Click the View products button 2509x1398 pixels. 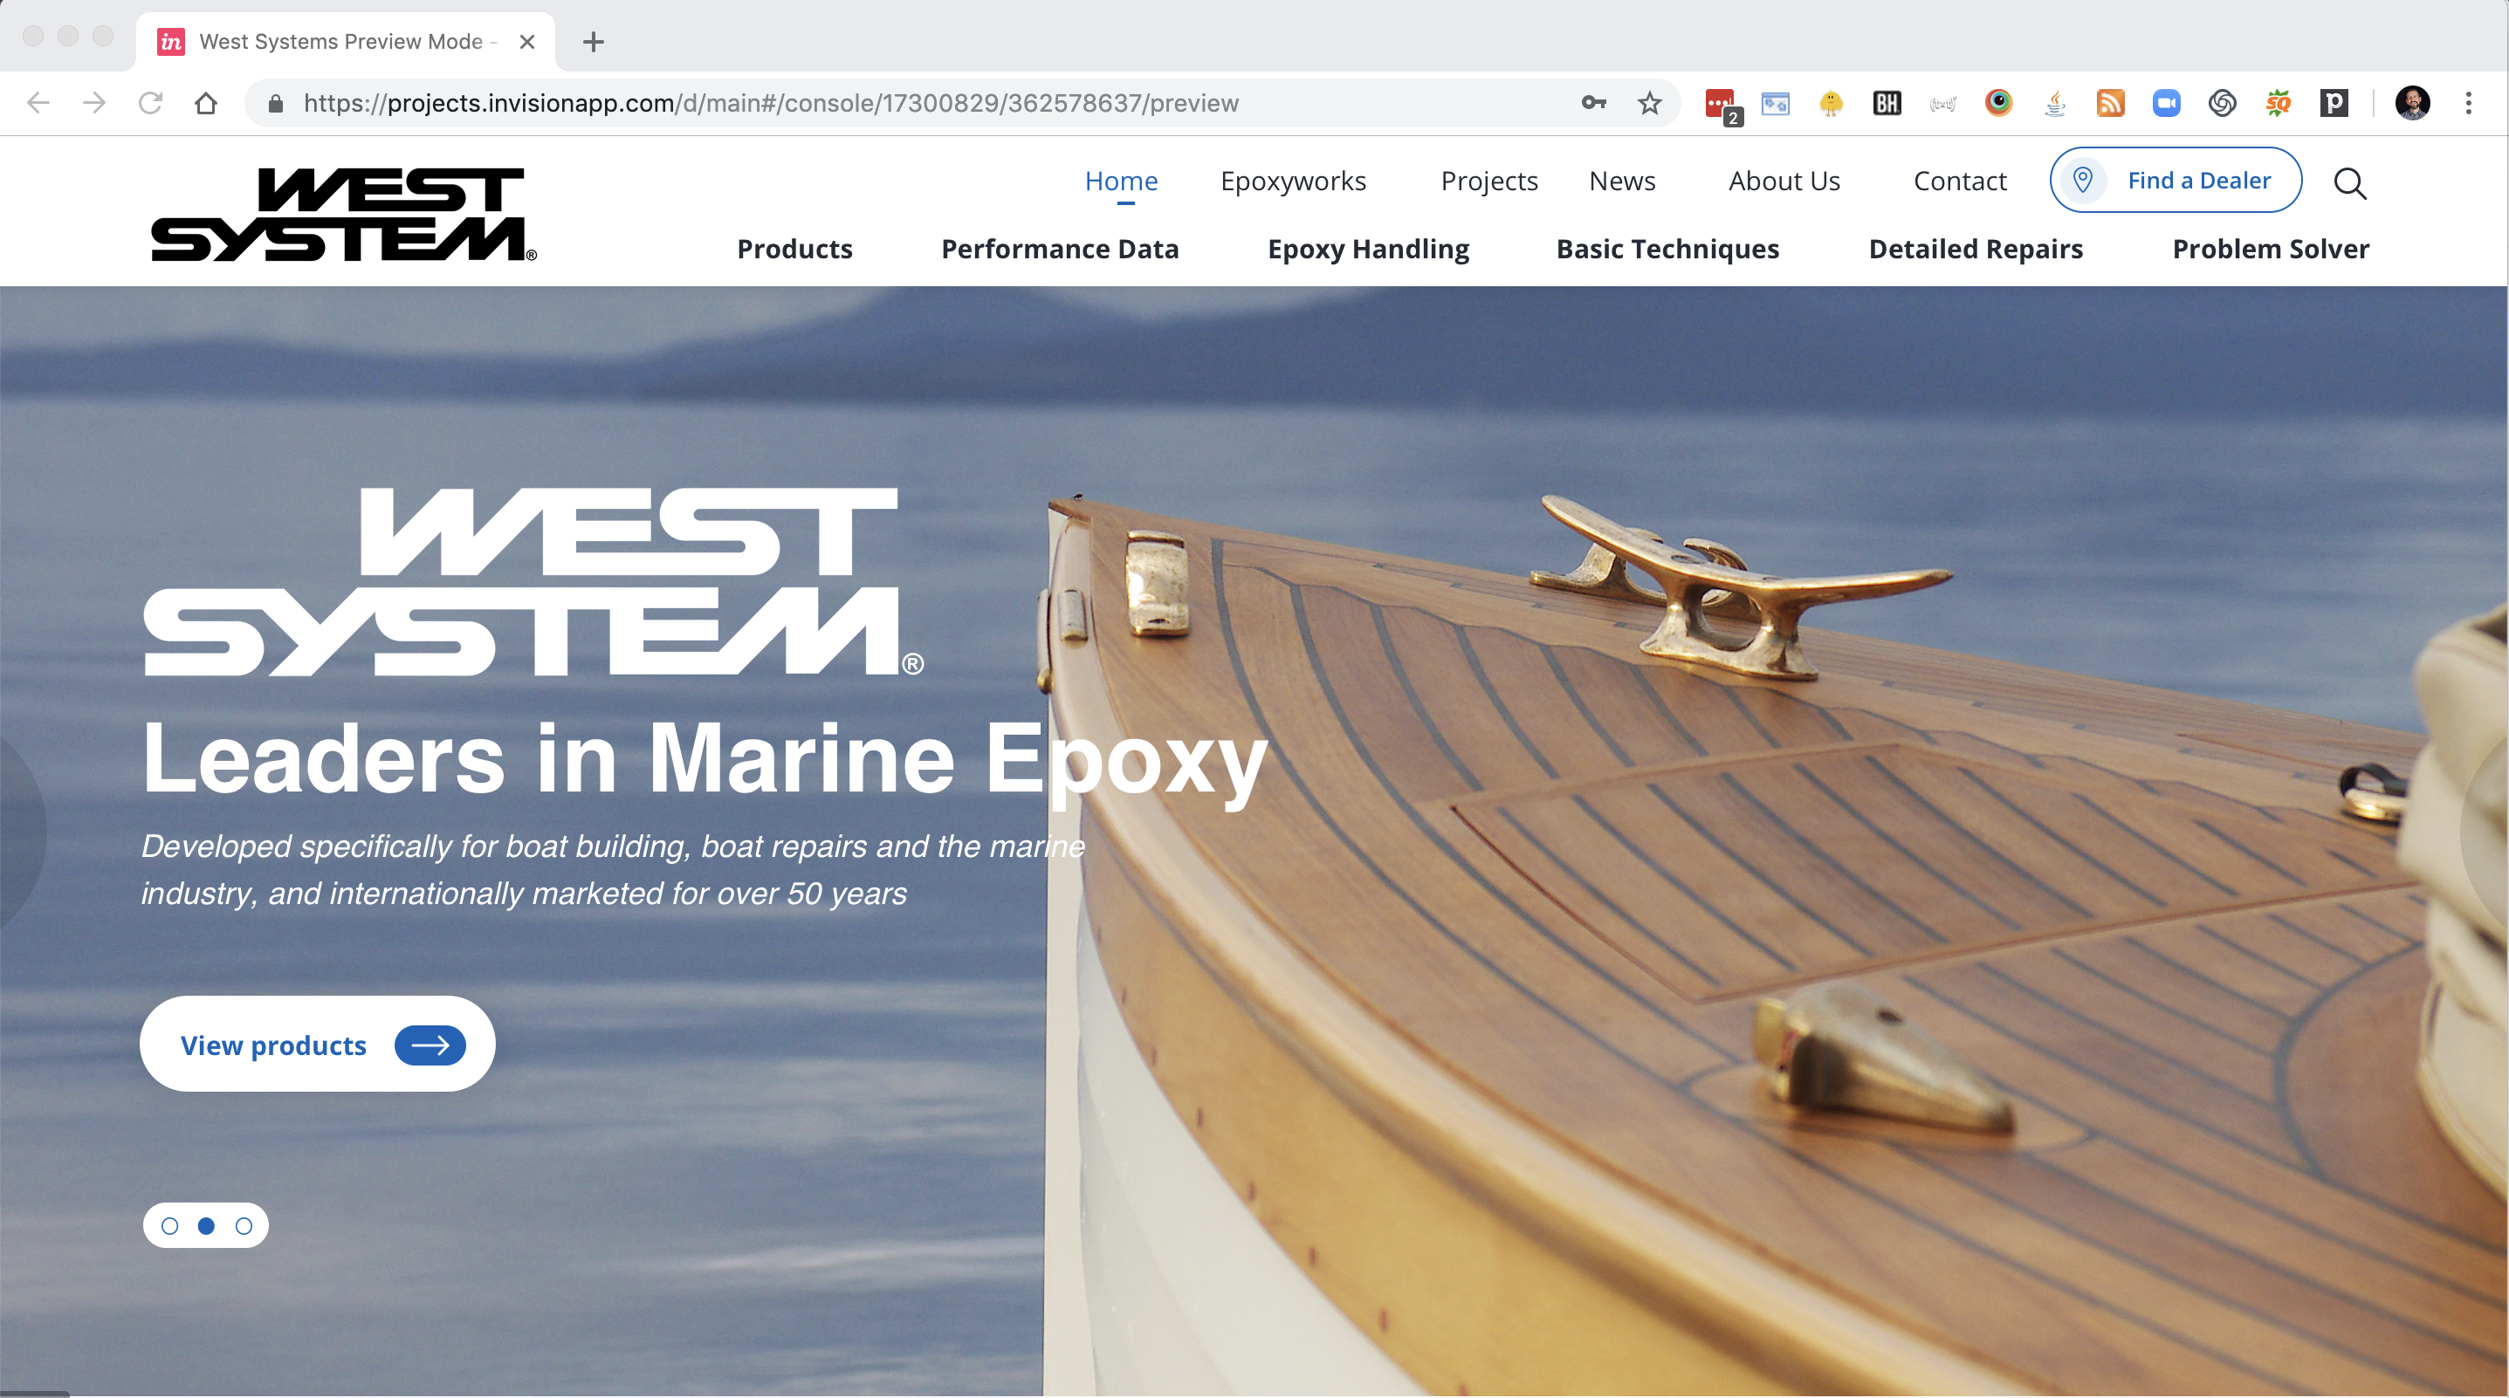[318, 1044]
